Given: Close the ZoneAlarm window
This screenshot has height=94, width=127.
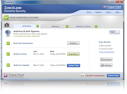Looking at the screenshot, I should 120,2.
